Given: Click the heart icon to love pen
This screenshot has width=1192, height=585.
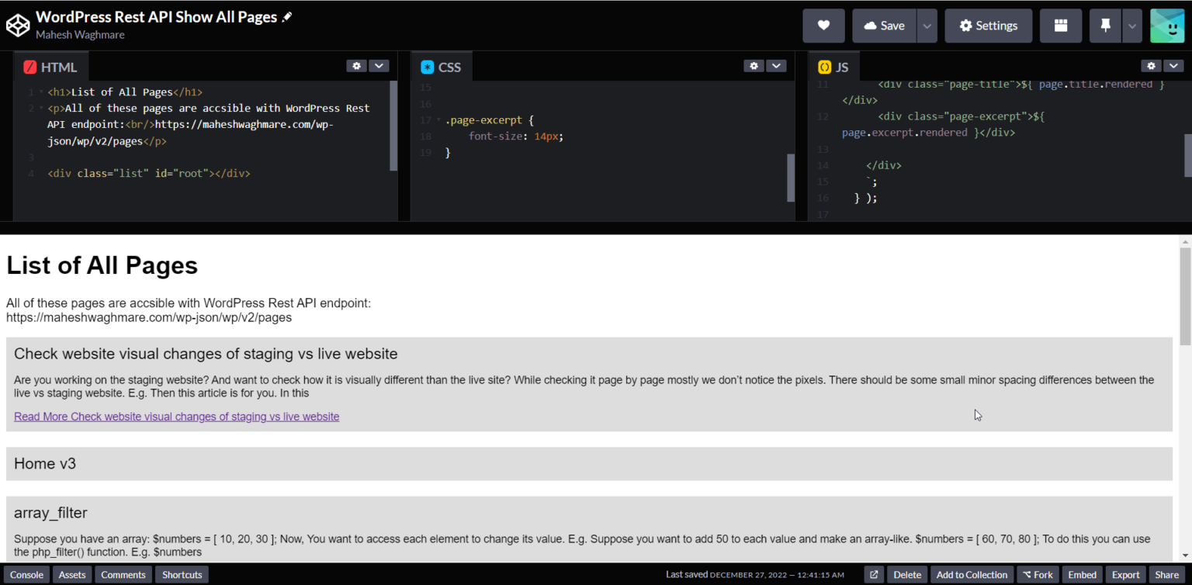Looking at the screenshot, I should coord(823,26).
